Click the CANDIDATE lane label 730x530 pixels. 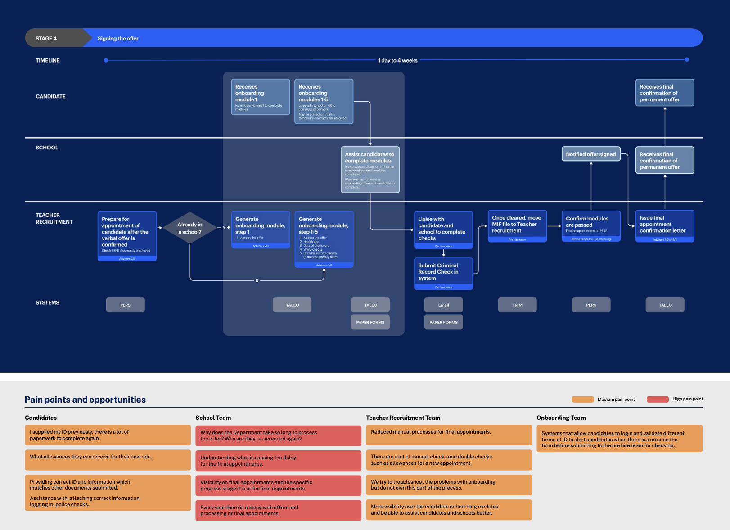point(50,96)
